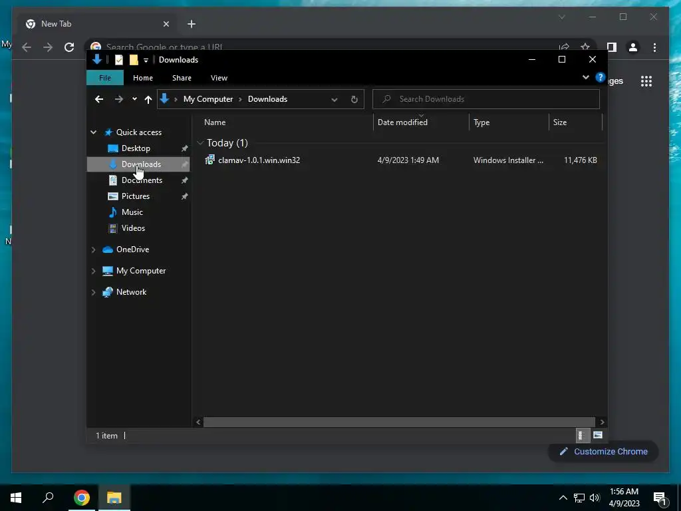681x511 pixels.
Task: Switch to Details view layout icon
Action: click(x=581, y=435)
